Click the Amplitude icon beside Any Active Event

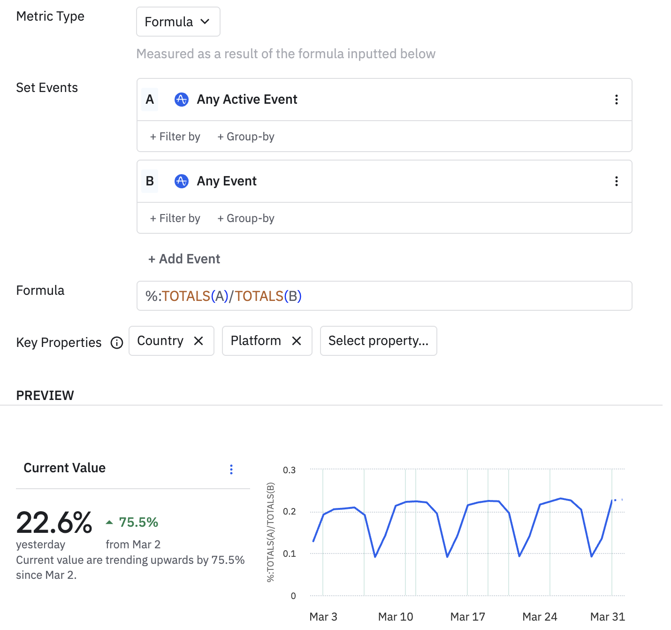[x=182, y=100]
